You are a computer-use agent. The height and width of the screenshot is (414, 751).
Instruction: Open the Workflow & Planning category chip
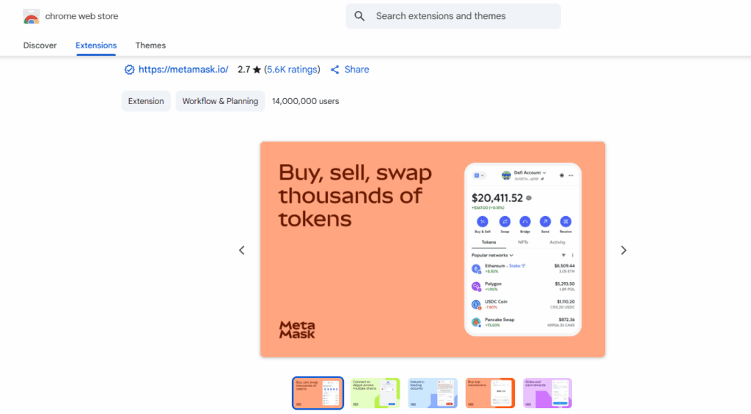click(220, 101)
